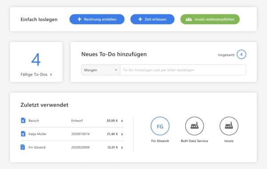Screen dimensions: 267x169
Task: Click the Insgesamt count circle showing 4
Action: [241, 54]
